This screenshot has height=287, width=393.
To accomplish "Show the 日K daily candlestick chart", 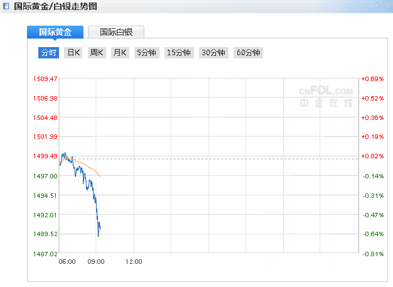I will [x=73, y=53].
